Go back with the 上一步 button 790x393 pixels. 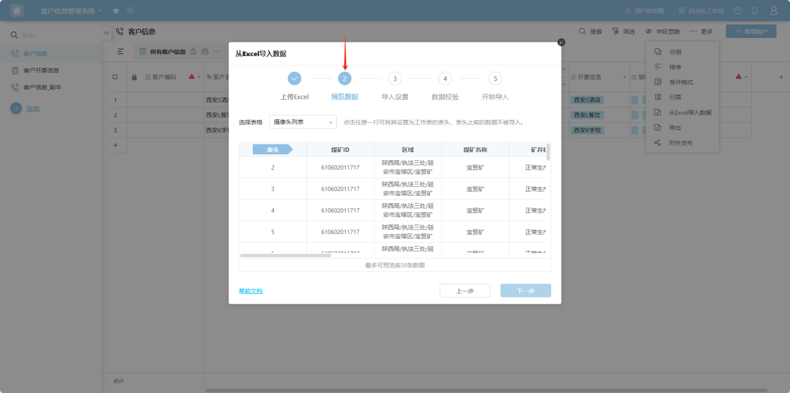[x=465, y=291]
